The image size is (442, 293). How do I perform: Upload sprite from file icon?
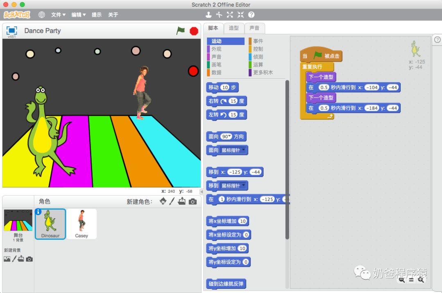click(x=182, y=201)
